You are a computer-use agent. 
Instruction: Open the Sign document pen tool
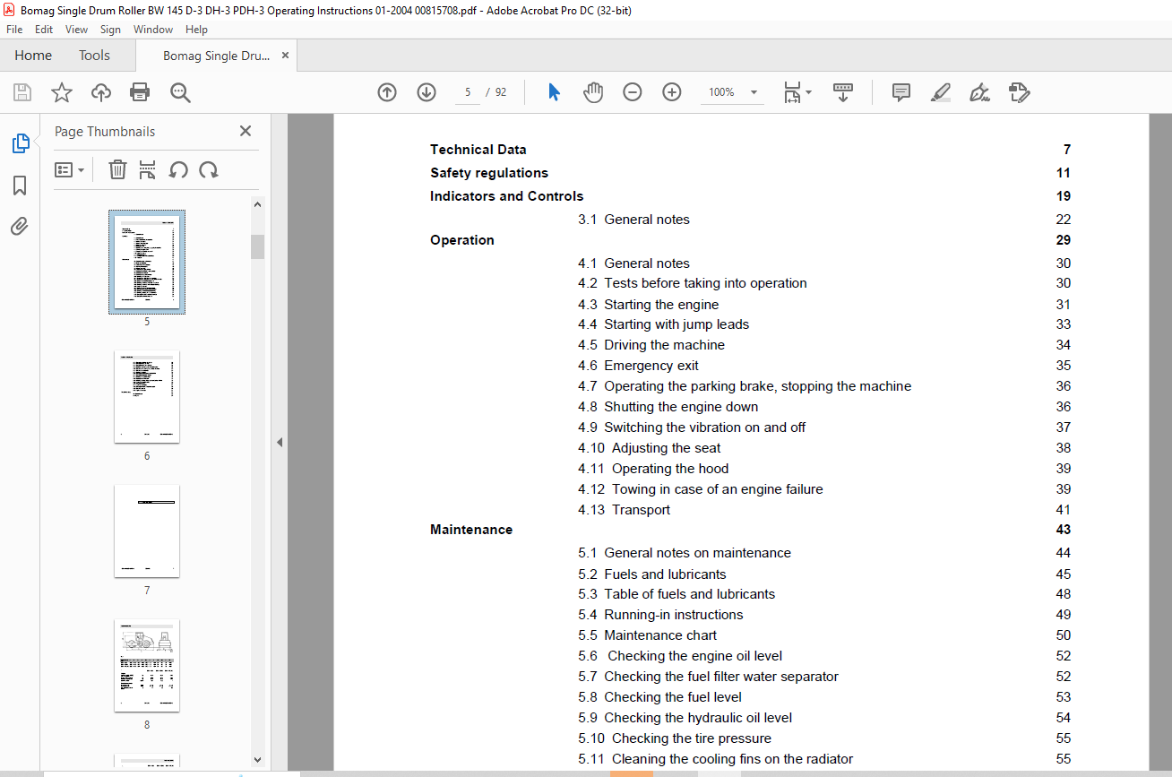(979, 92)
